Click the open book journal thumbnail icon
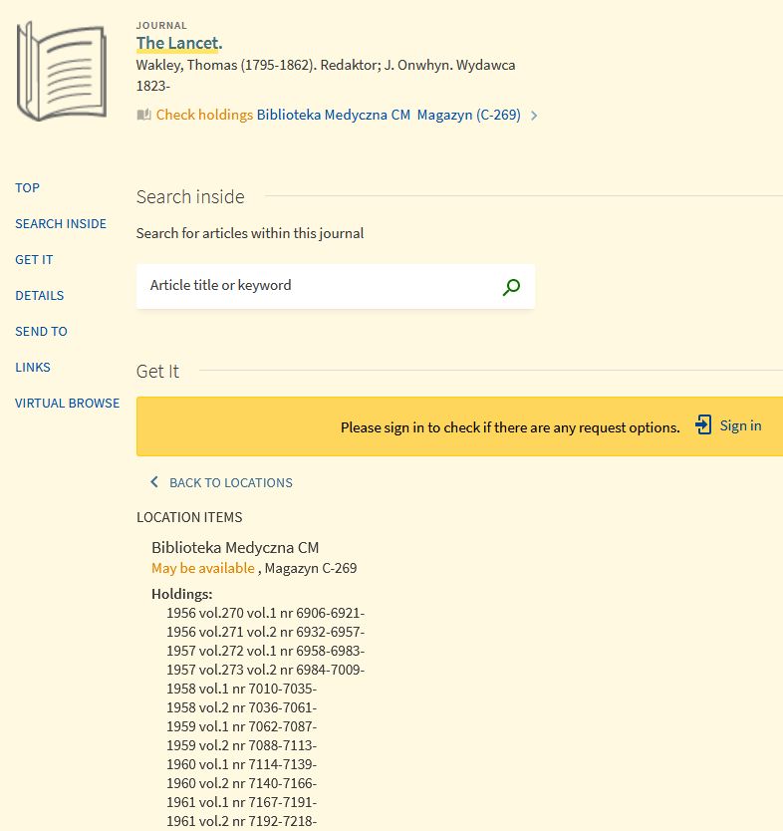Viewport: 783px width, 831px height. 62,71
